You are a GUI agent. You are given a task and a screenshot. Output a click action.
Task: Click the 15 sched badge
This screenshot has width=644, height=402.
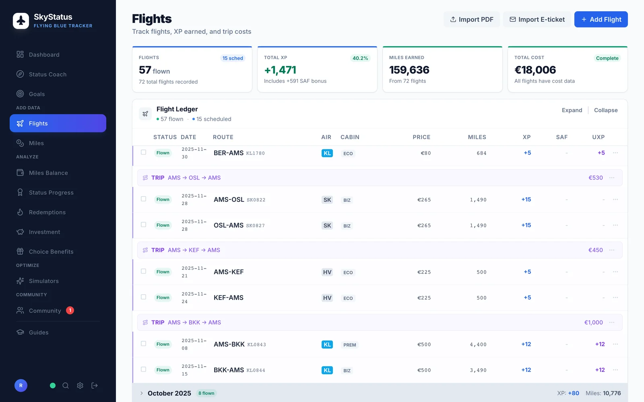coord(233,58)
